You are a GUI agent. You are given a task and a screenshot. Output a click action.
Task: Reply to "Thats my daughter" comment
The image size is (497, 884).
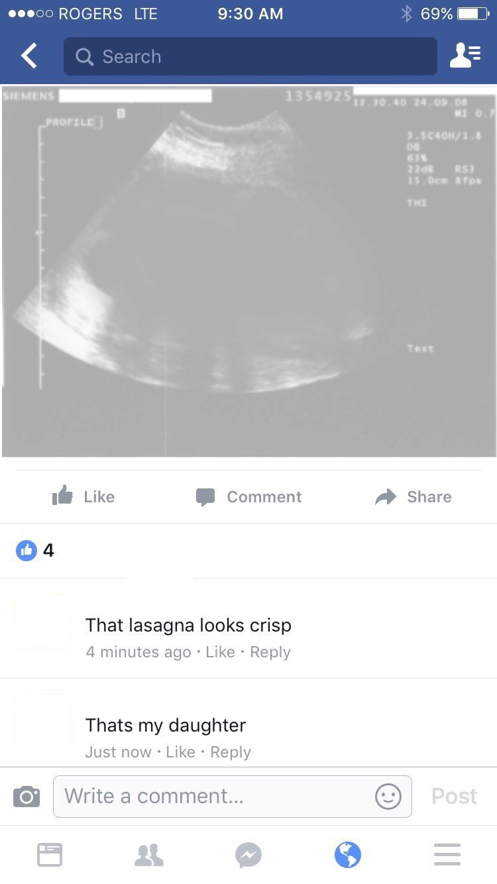[x=231, y=752]
